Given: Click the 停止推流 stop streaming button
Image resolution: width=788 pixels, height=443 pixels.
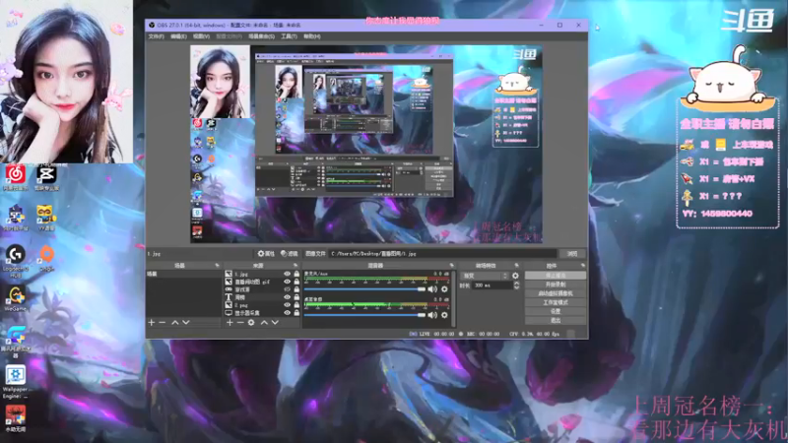Looking at the screenshot, I should point(556,276).
